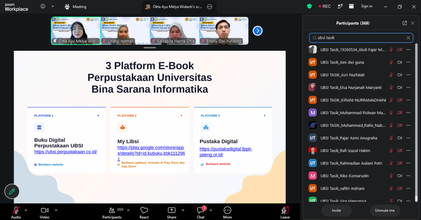Click the meeting info icon in title bar

[x=43, y=6]
